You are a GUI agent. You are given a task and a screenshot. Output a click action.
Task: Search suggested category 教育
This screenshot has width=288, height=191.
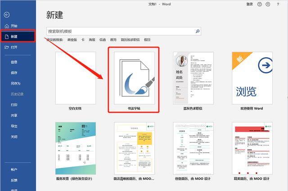(113, 40)
